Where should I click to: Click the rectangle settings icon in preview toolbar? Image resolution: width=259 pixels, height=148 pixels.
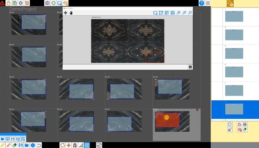155,13
